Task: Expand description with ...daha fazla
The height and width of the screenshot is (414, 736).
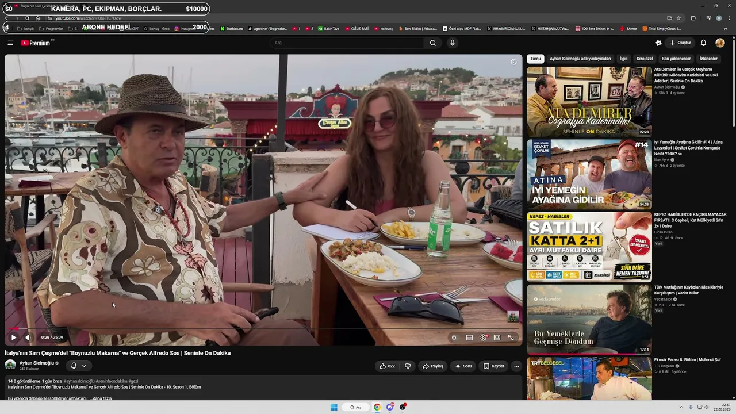Action: pos(100,398)
